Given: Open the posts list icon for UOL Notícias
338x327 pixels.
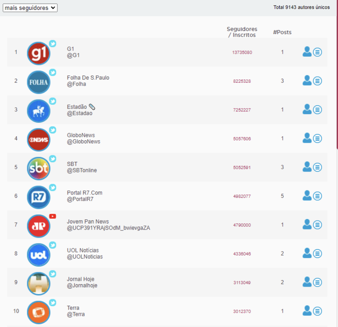Looking at the screenshot, I should [318, 254].
